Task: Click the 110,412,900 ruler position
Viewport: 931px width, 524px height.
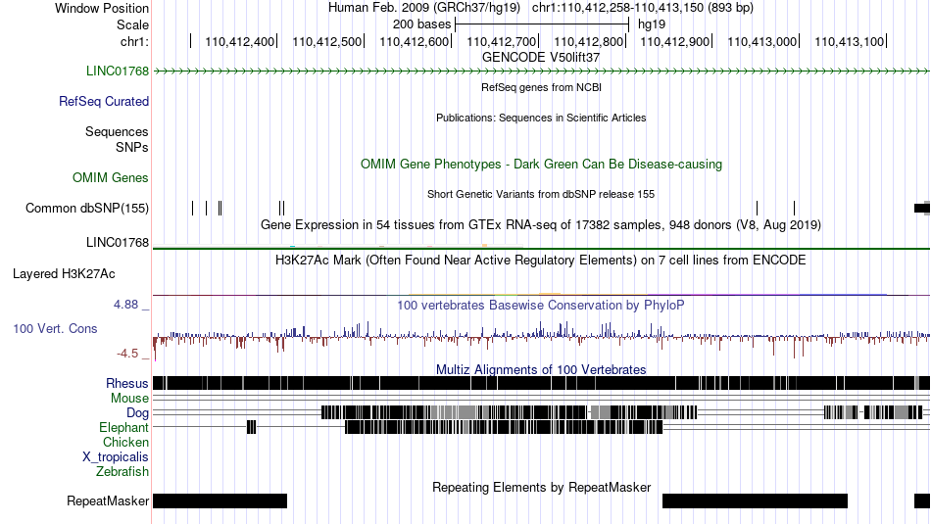Action: tap(675, 41)
